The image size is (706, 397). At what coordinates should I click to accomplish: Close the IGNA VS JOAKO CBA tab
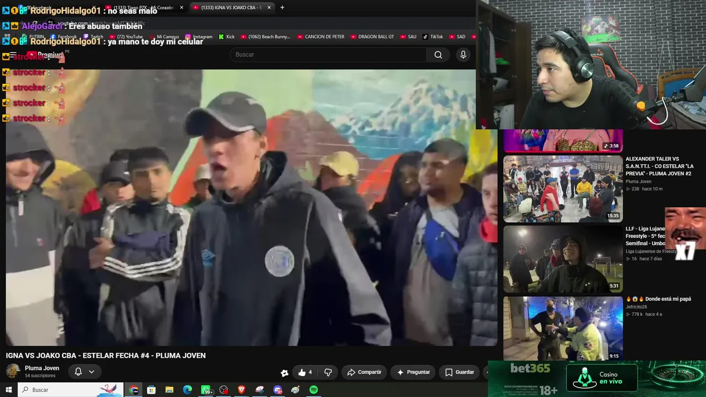pyautogui.click(x=268, y=8)
